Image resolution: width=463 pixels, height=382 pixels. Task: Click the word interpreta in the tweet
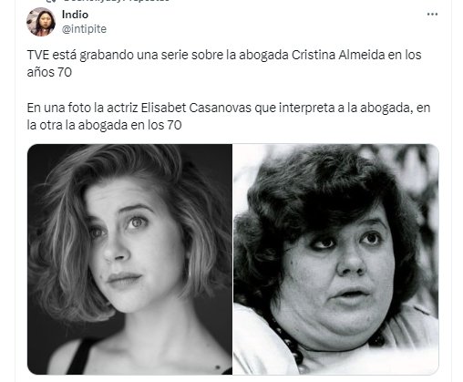(x=306, y=108)
